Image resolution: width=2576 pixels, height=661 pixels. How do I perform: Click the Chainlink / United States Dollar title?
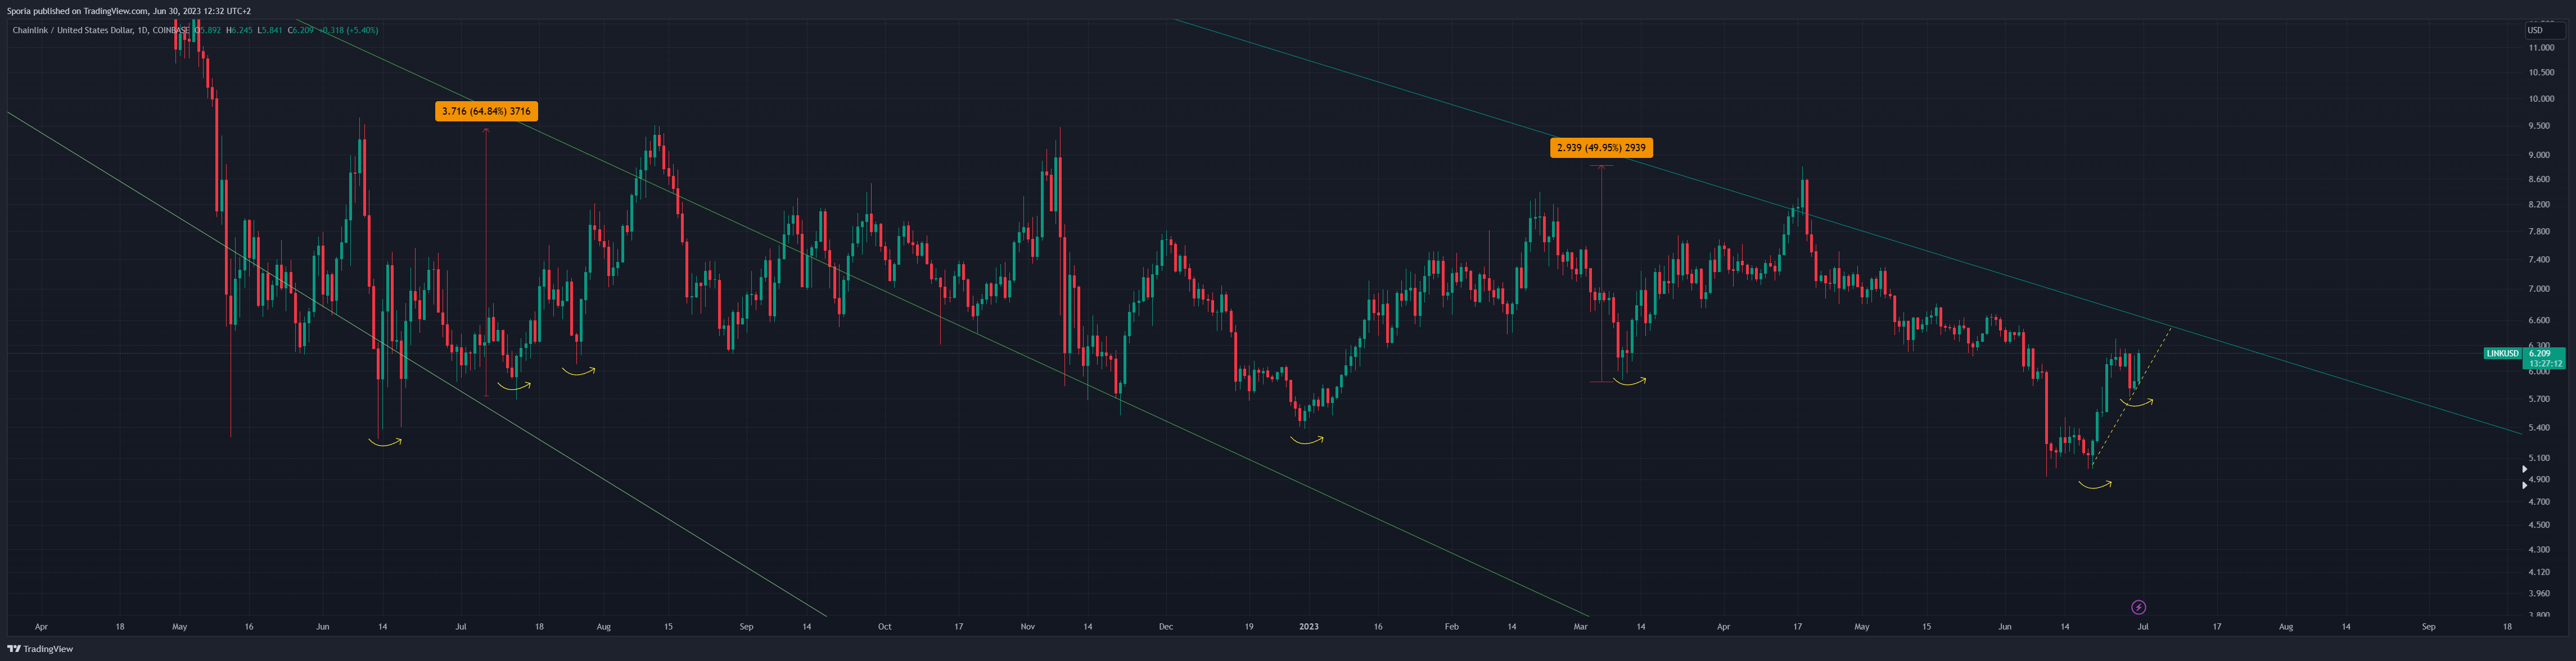coord(74,30)
